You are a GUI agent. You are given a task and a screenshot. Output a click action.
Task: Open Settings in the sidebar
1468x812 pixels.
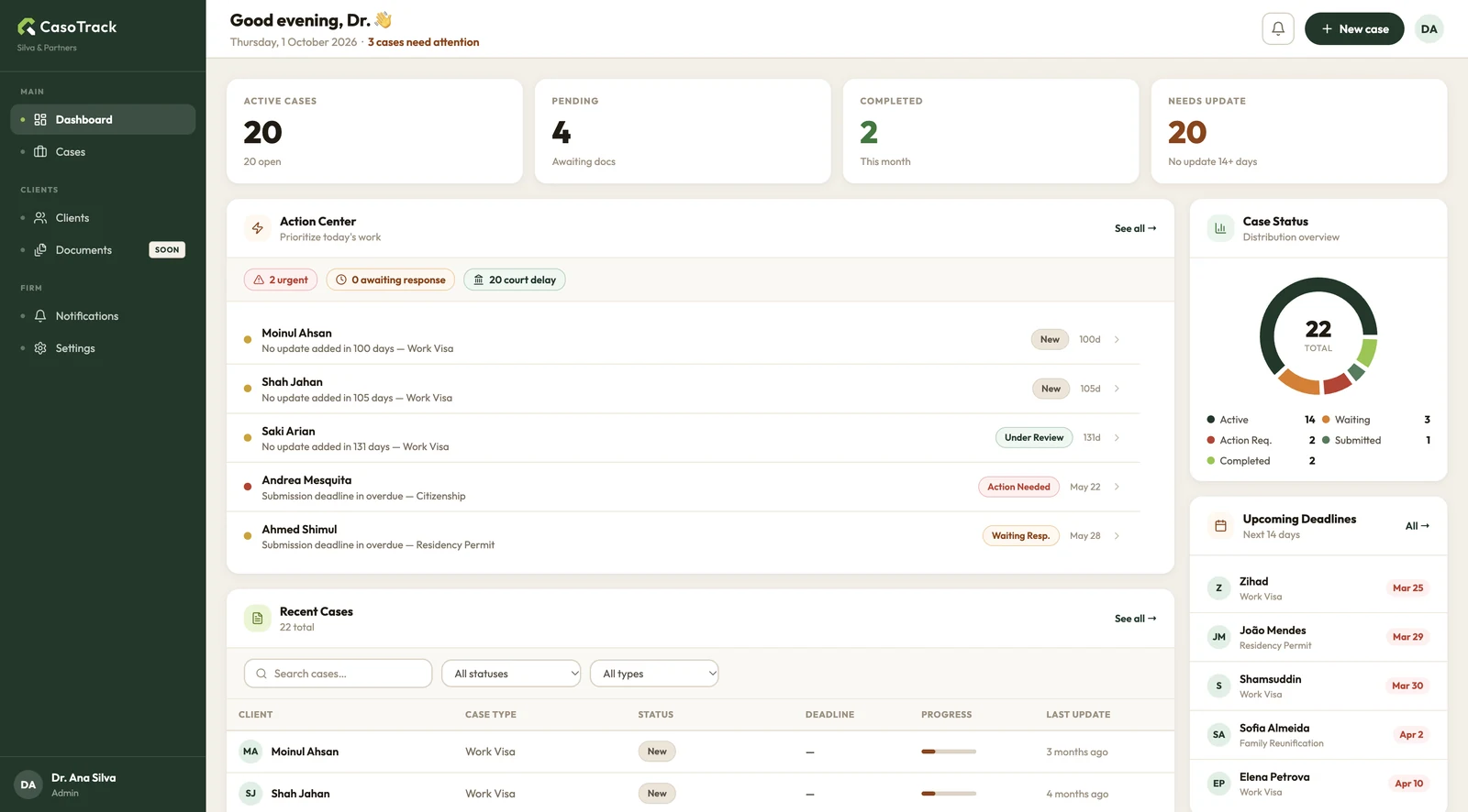(103, 348)
